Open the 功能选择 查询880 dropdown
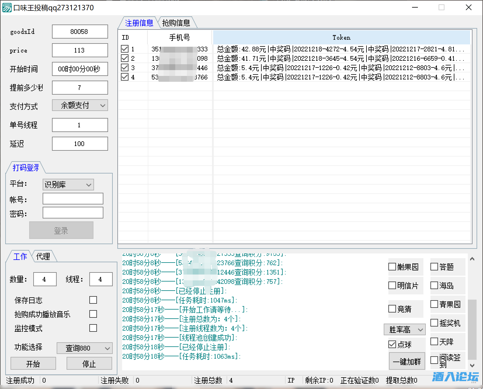This screenshot has height=389, width=483. (x=84, y=348)
